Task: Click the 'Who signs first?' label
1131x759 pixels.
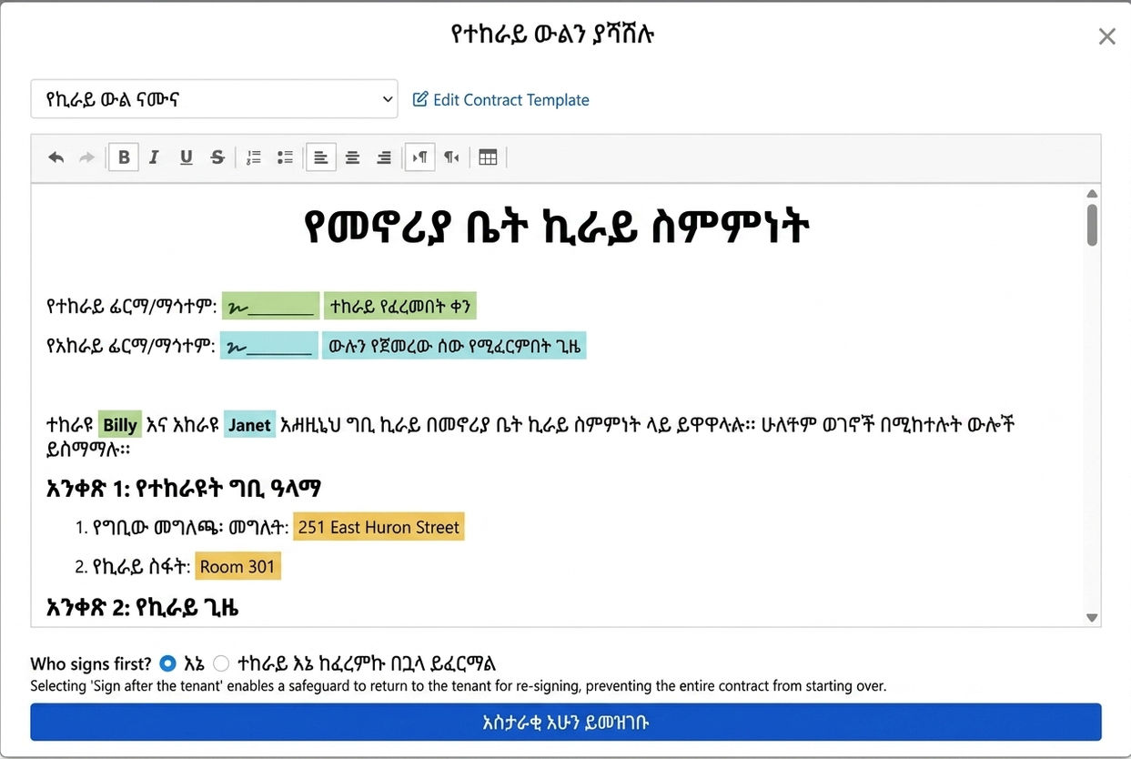Action: (x=91, y=663)
